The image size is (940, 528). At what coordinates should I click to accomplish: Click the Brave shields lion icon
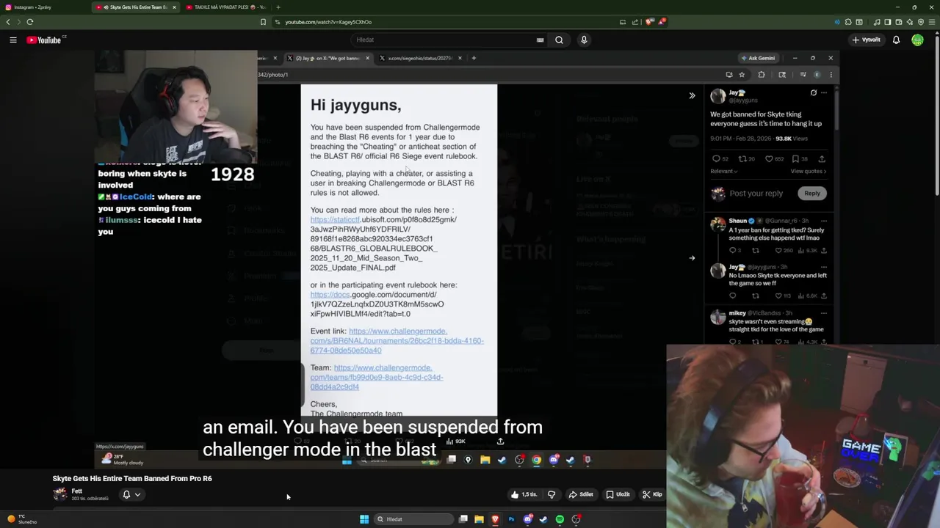pyautogui.click(x=650, y=22)
